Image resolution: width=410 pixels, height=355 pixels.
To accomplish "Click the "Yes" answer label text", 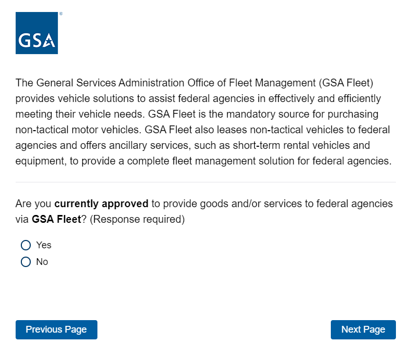I will (x=44, y=245).
